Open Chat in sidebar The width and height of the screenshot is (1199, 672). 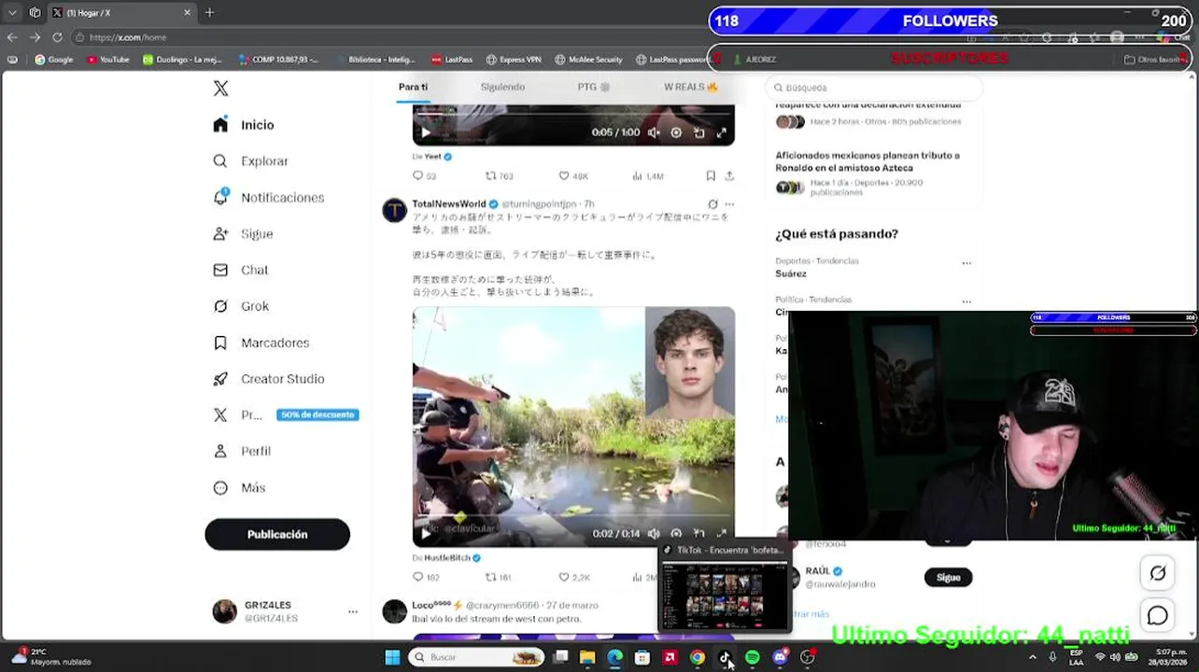(x=241, y=271)
